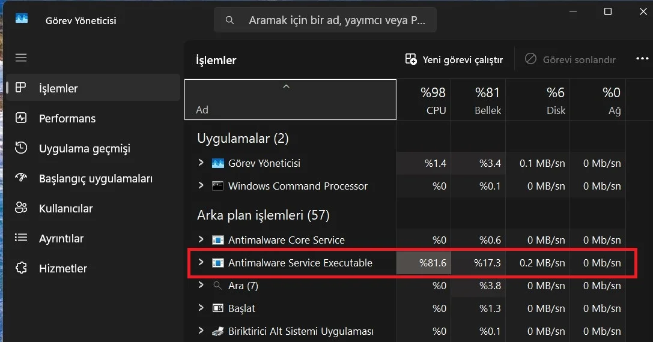The height and width of the screenshot is (342, 653).
Task: Click the Ayrıntılar list icon
Action: pos(21,238)
